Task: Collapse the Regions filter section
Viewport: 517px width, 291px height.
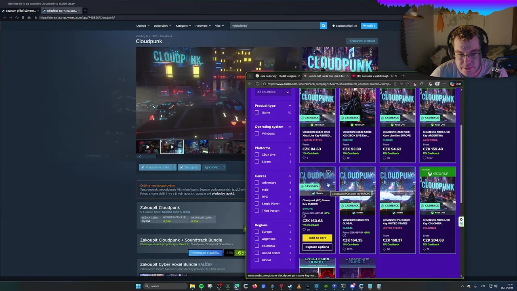Action: point(290,225)
